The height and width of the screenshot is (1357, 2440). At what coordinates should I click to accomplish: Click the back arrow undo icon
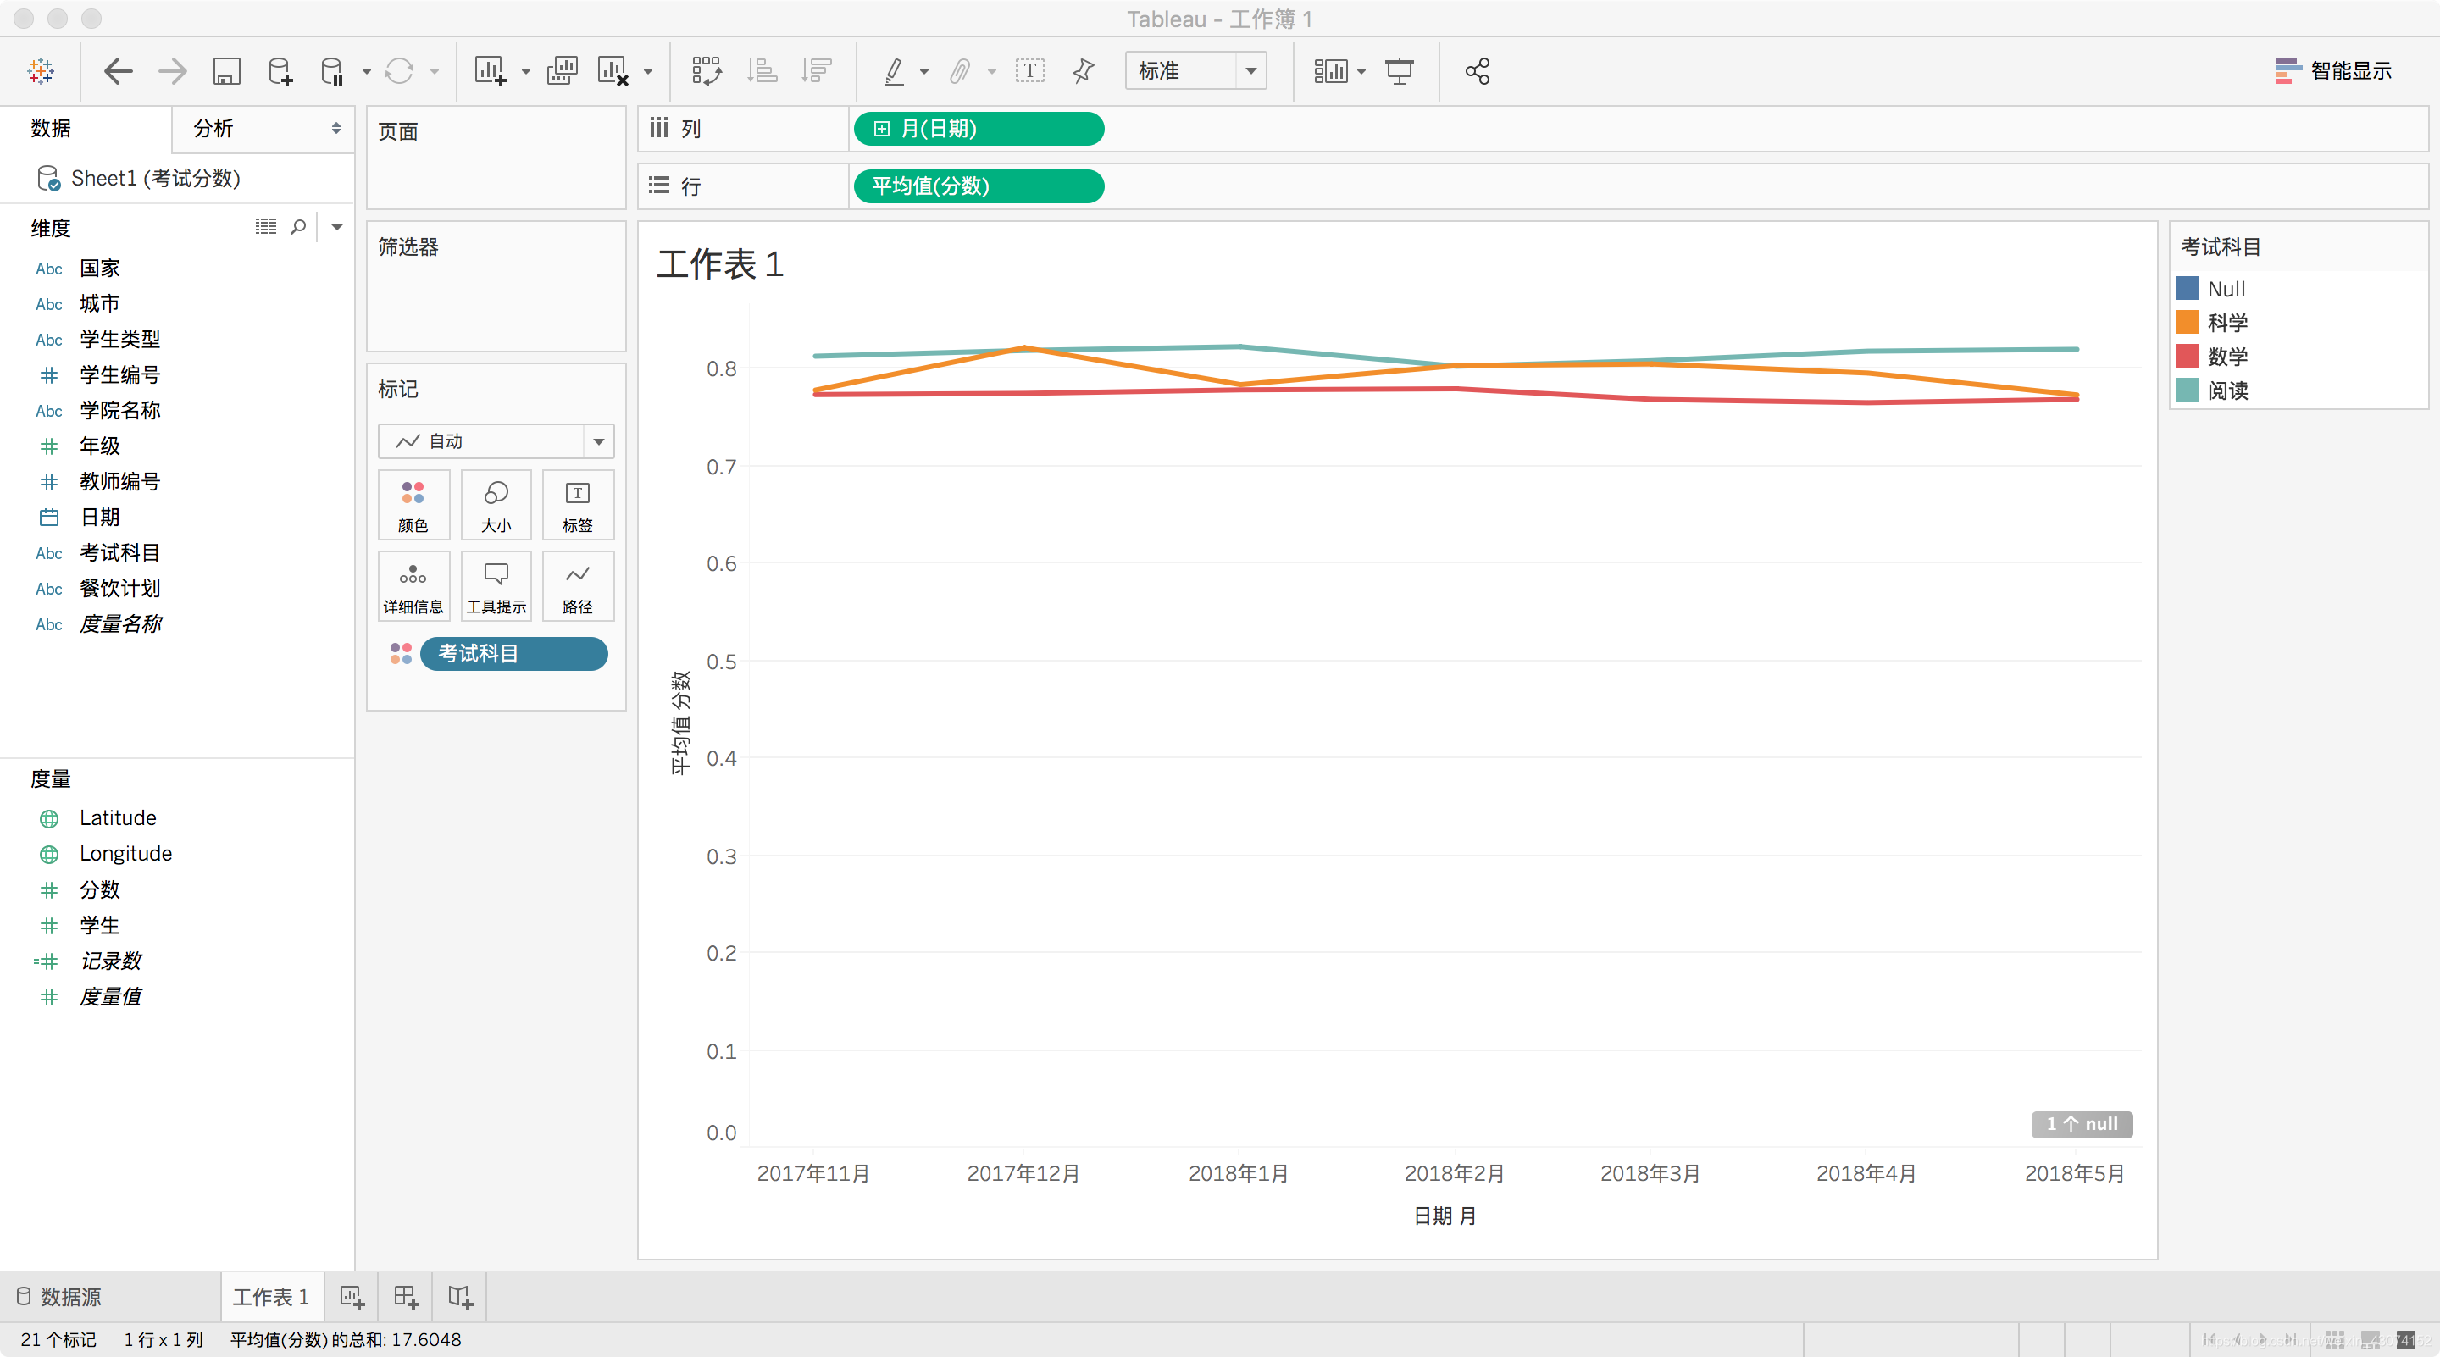click(118, 71)
